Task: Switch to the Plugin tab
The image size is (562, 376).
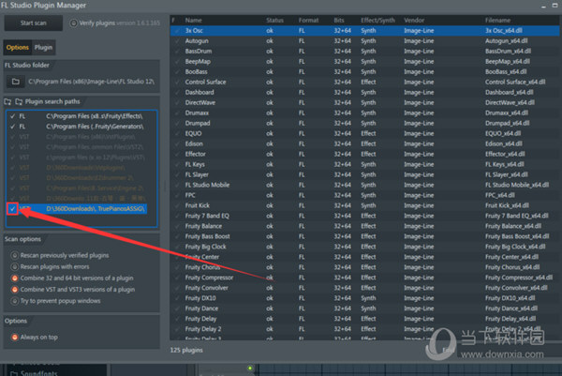Action: pos(43,48)
